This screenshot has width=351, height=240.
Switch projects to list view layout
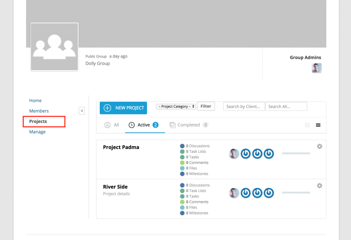[318, 125]
